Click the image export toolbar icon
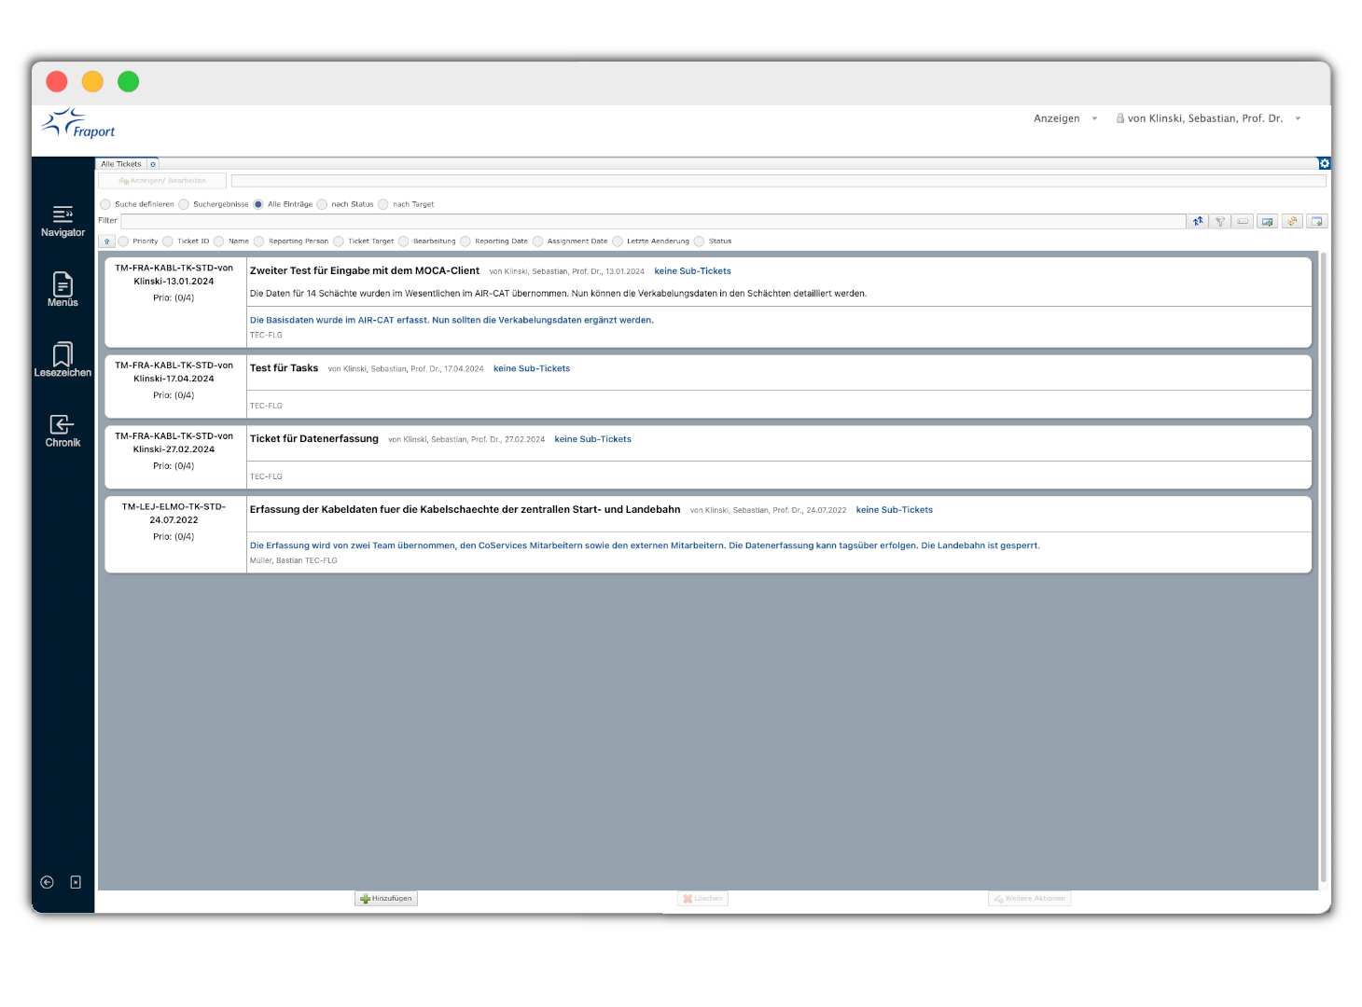 point(1267,221)
